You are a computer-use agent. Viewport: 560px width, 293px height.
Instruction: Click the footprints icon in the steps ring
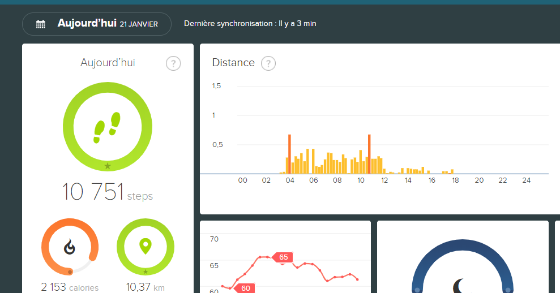click(107, 127)
